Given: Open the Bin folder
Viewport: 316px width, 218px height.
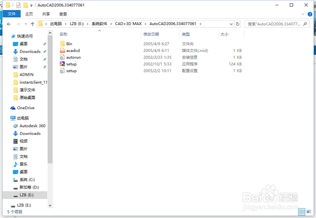Looking at the screenshot, I should click(x=69, y=44).
